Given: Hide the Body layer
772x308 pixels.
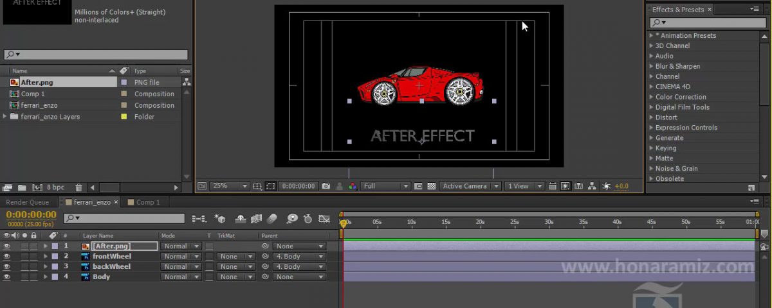Looking at the screenshot, I should (7, 277).
